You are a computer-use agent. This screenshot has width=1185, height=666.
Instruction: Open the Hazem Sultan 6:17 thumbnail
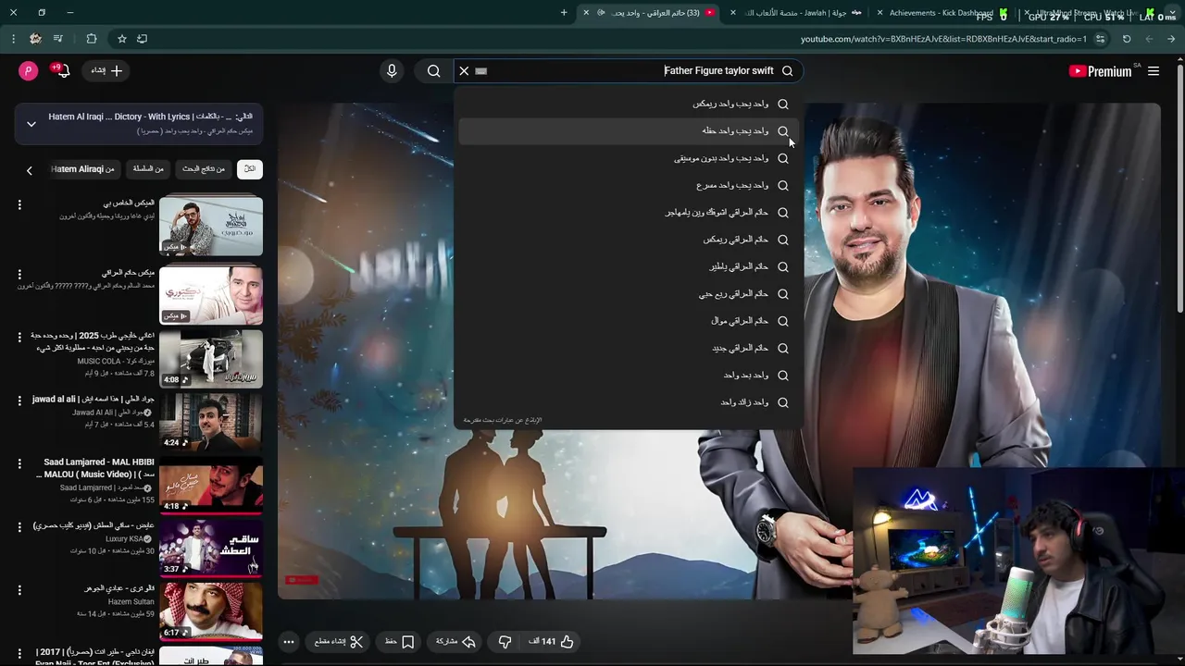pyautogui.click(x=211, y=610)
